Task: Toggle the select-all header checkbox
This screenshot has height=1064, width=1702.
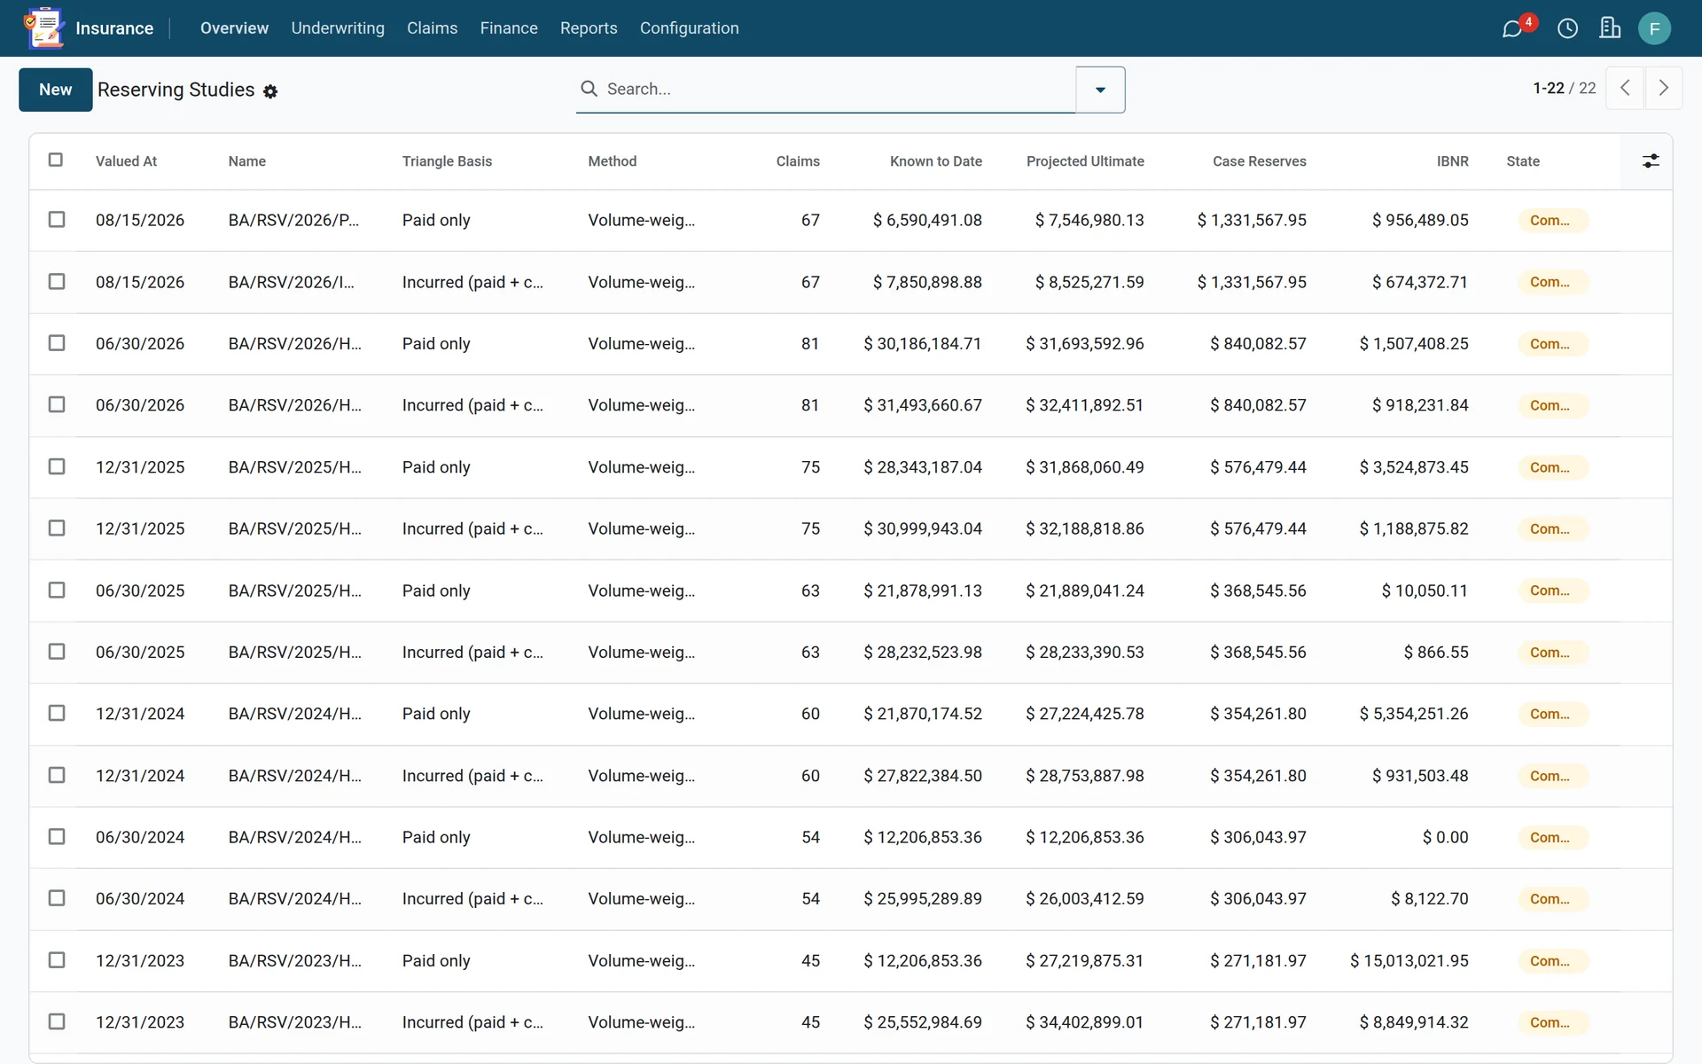Action: (x=56, y=160)
